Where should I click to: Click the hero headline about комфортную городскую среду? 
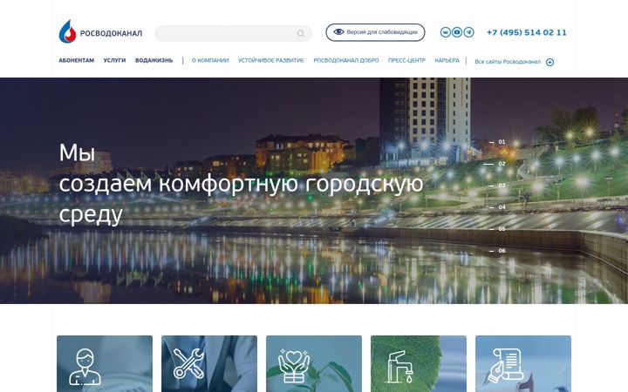pos(241,184)
